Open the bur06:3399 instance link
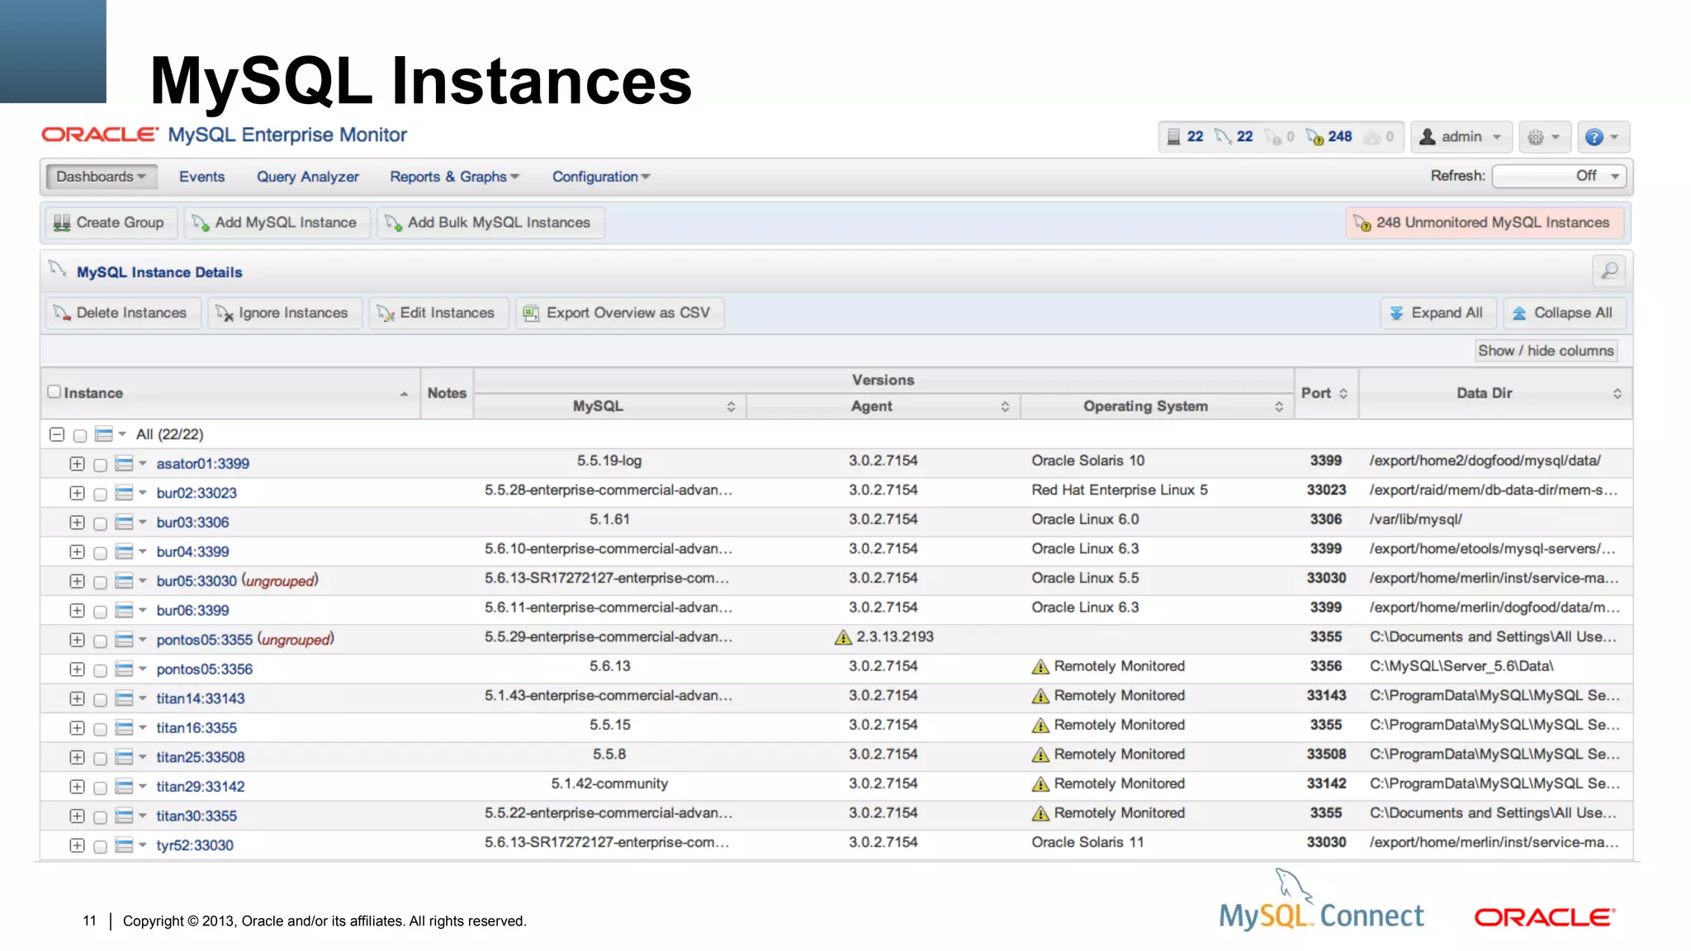The width and height of the screenshot is (1691, 951). (x=192, y=610)
